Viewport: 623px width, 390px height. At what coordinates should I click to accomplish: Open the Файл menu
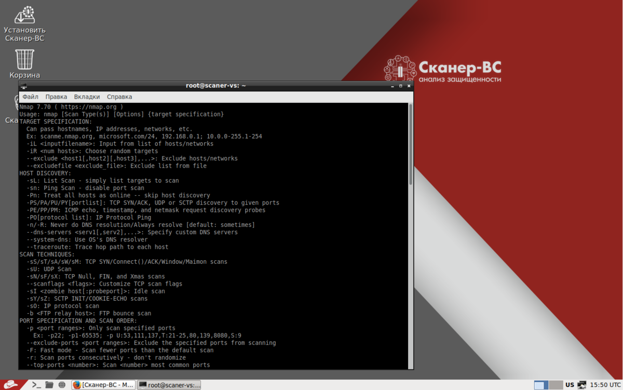[x=30, y=97]
